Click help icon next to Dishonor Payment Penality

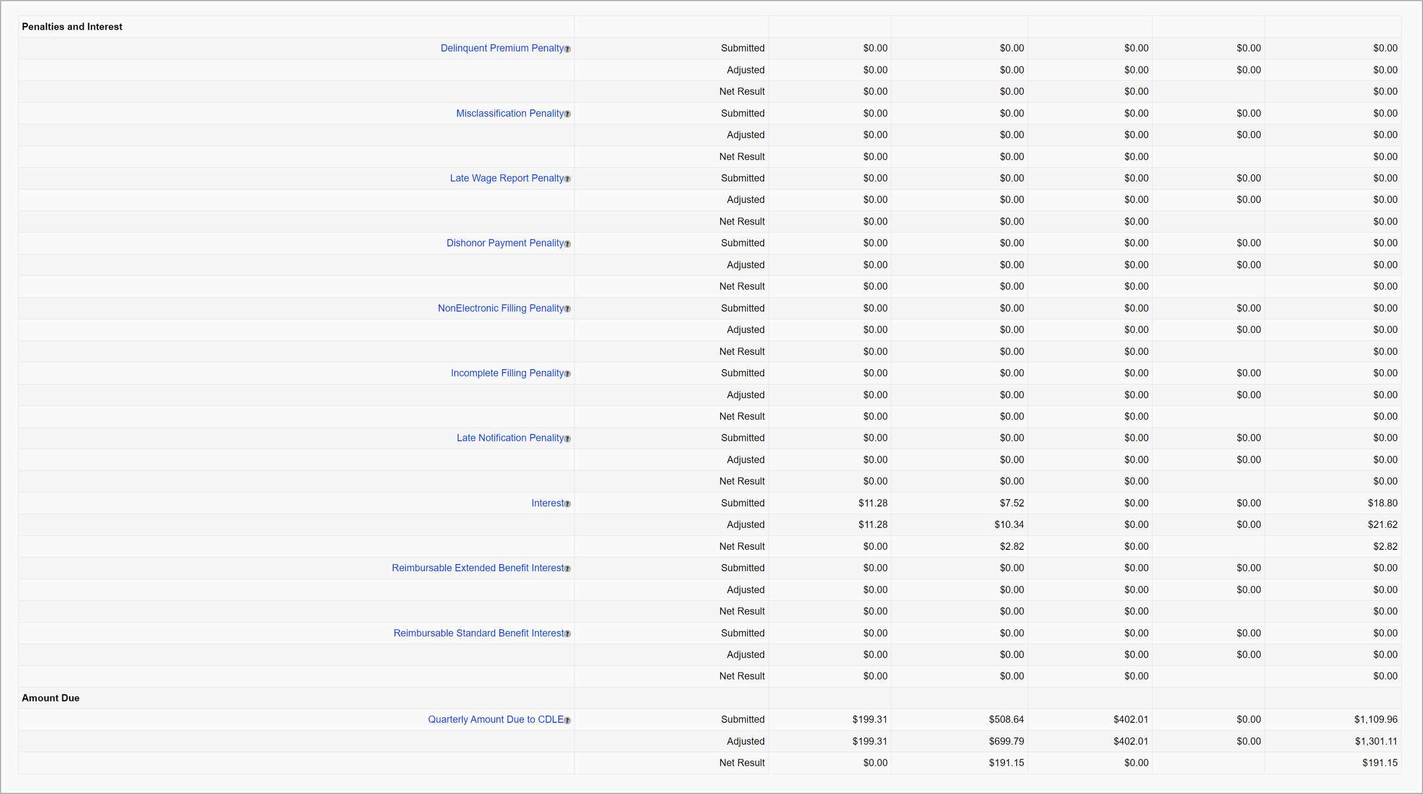pos(567,244)
